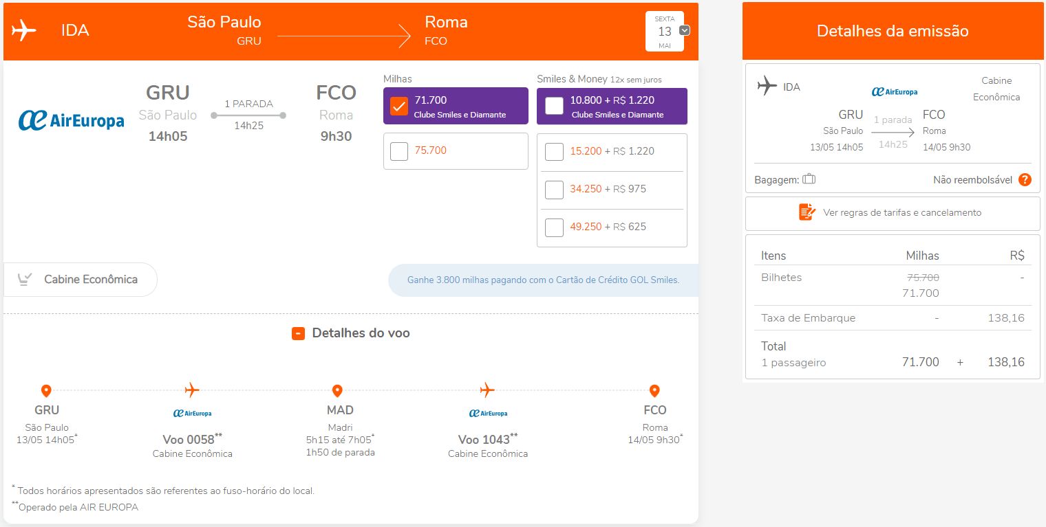Click the orange GRU location pin
Image resolution: width=1046 pixels, height=527 pixels.
click(46, 391)
